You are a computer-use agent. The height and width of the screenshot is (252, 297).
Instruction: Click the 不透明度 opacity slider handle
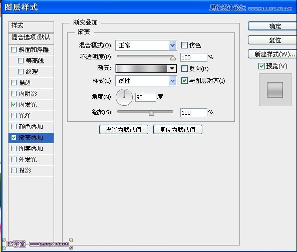(x=173, y=58)
